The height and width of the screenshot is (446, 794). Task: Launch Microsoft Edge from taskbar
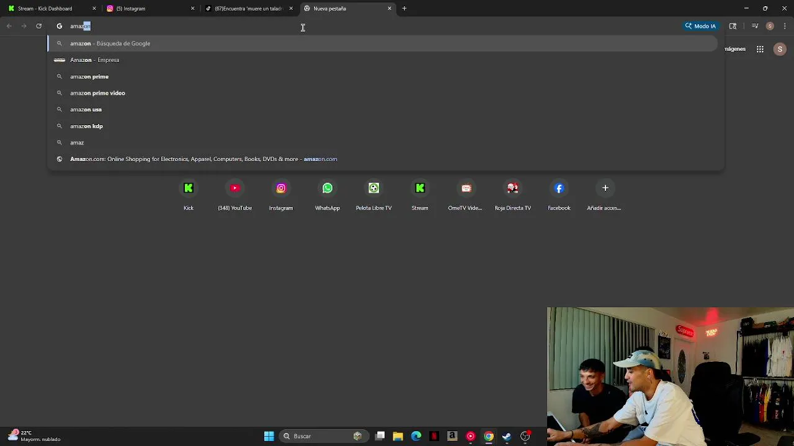click(x=416, y=436)
